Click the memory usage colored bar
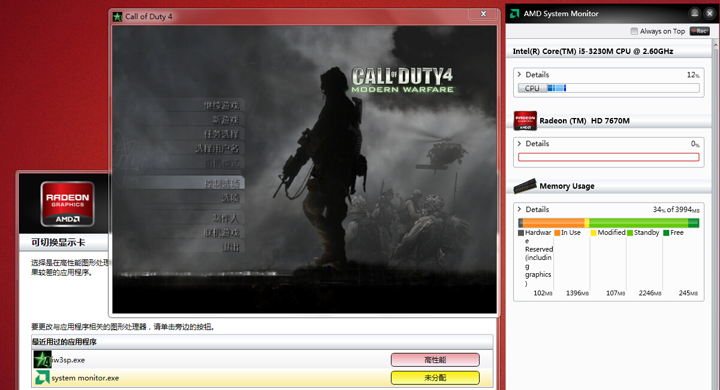Viewport: 720px width, 390px height. pyautogui.click(x=608, y=223)
